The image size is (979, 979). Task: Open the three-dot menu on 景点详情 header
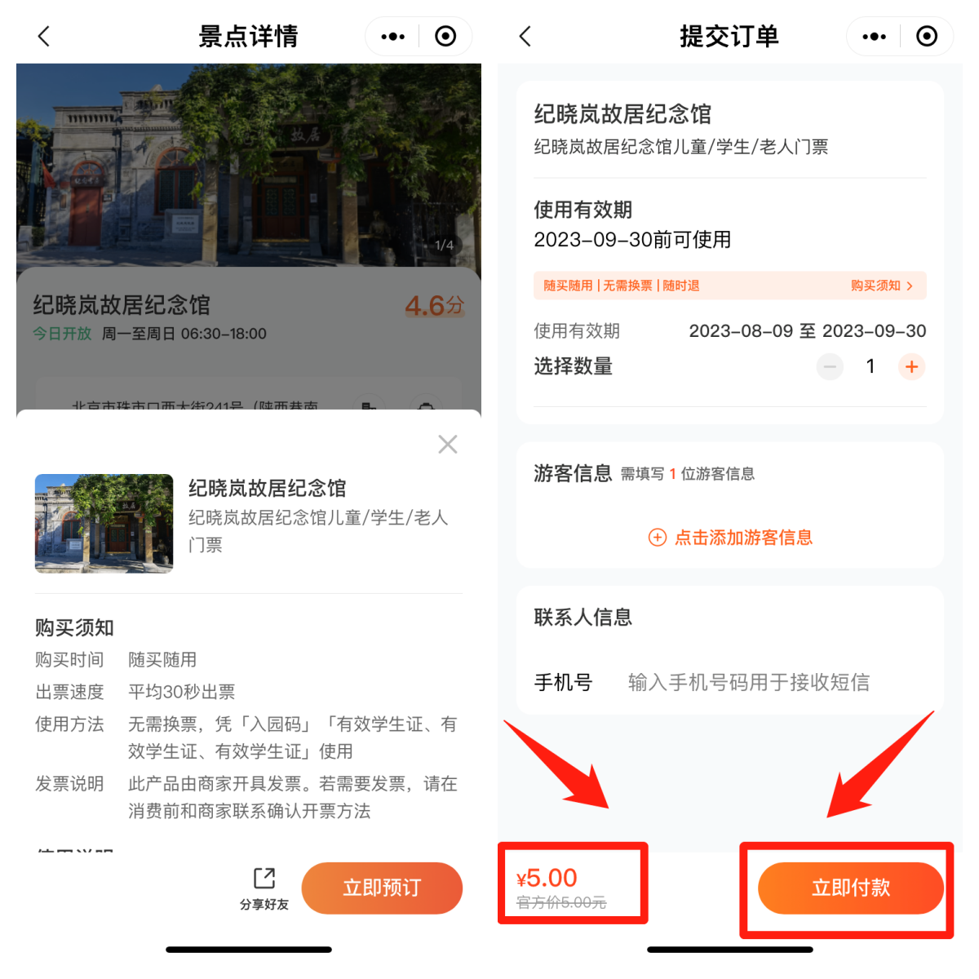point(392,36)
